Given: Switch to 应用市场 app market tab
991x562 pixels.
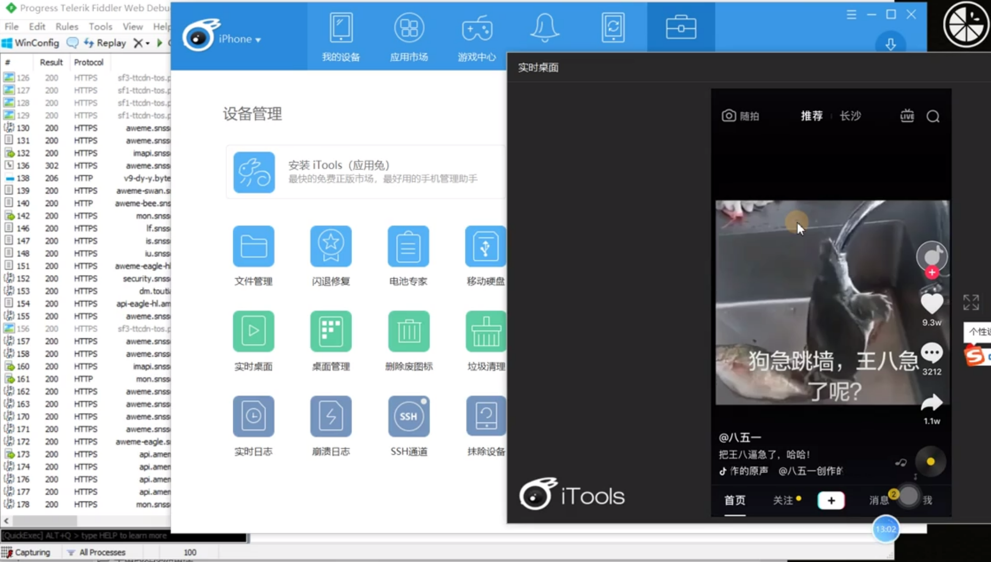Looking at the screenshot, I should tap(409, 37).
